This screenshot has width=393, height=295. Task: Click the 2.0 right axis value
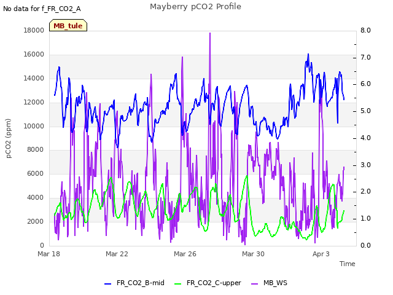click(x=366, y=191)
